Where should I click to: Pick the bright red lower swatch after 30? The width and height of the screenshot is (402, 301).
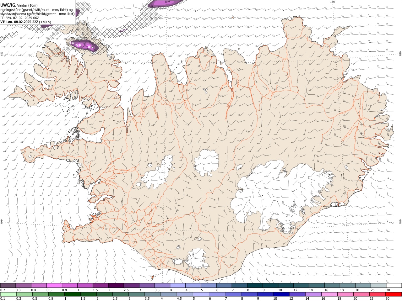(394, 294)
